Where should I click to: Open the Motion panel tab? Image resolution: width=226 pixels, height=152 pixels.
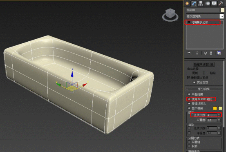208,3
